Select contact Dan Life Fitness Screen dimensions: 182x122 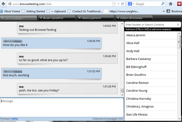click(x=151, y=114)
